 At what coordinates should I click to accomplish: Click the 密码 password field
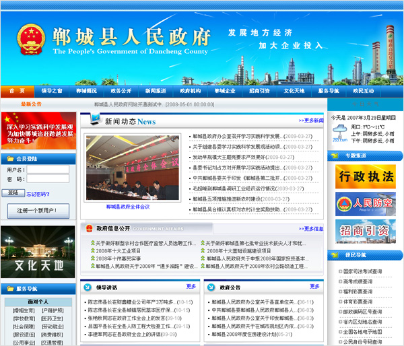(x=48, y=179)
